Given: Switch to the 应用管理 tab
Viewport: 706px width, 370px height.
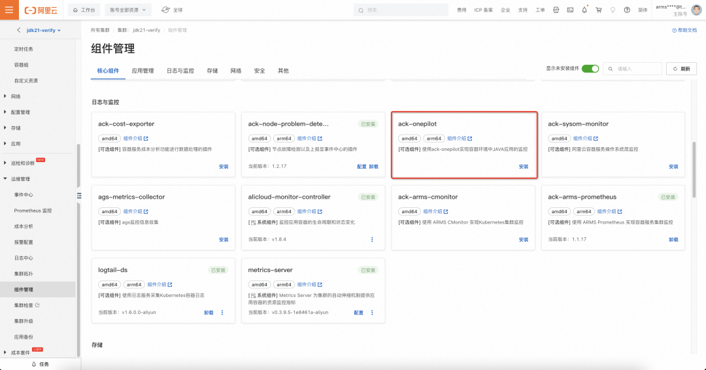Looking at the screenshot, I should [x=143, y=71].
